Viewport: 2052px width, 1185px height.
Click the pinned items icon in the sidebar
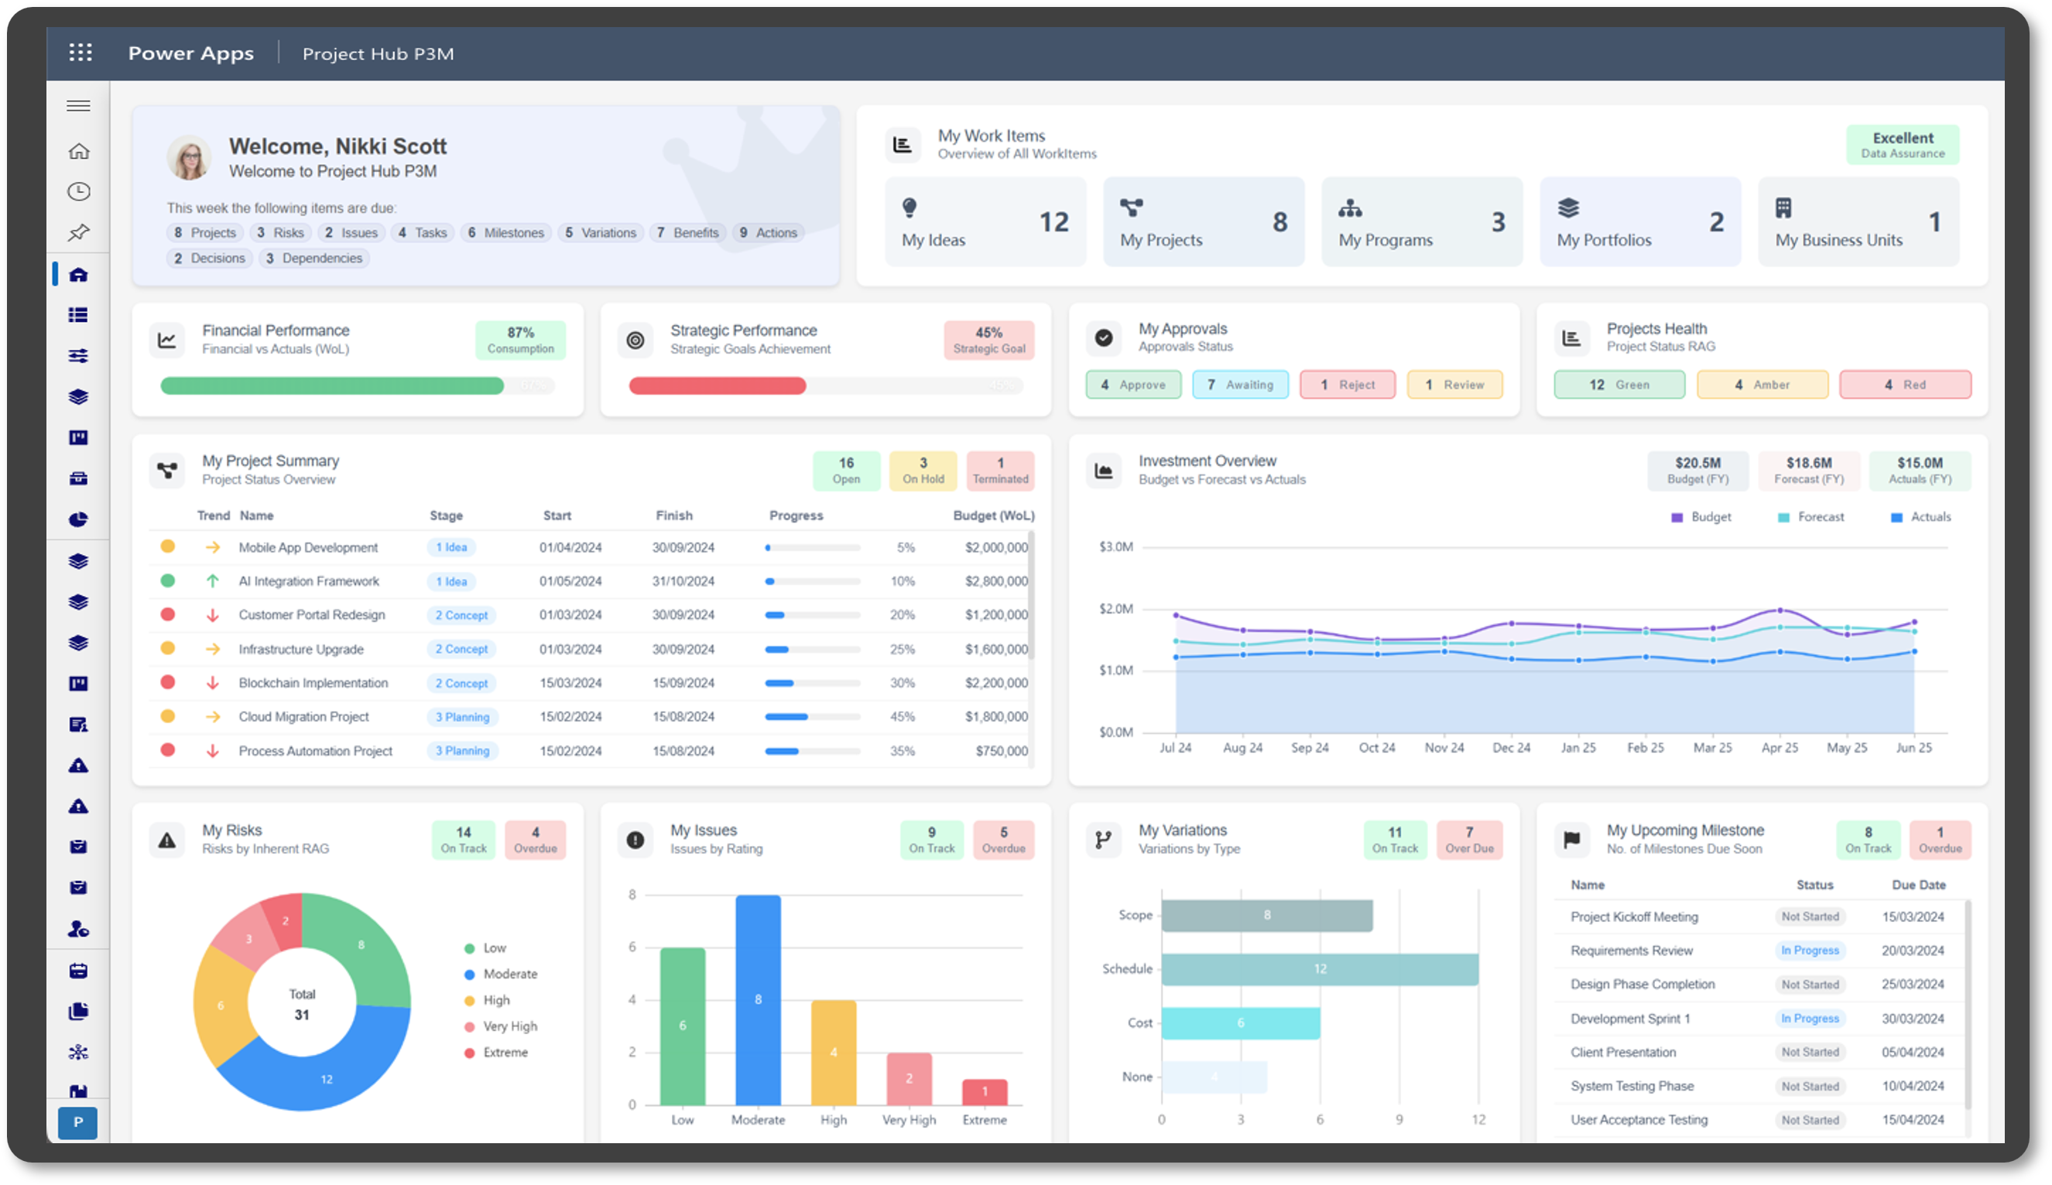point(78,232)
